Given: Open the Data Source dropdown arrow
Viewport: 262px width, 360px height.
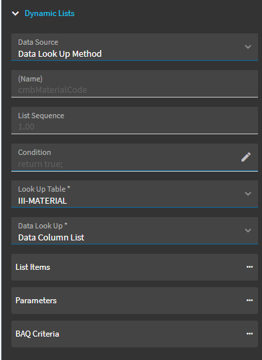Looking at the screenshot, I should pos(248,47).
